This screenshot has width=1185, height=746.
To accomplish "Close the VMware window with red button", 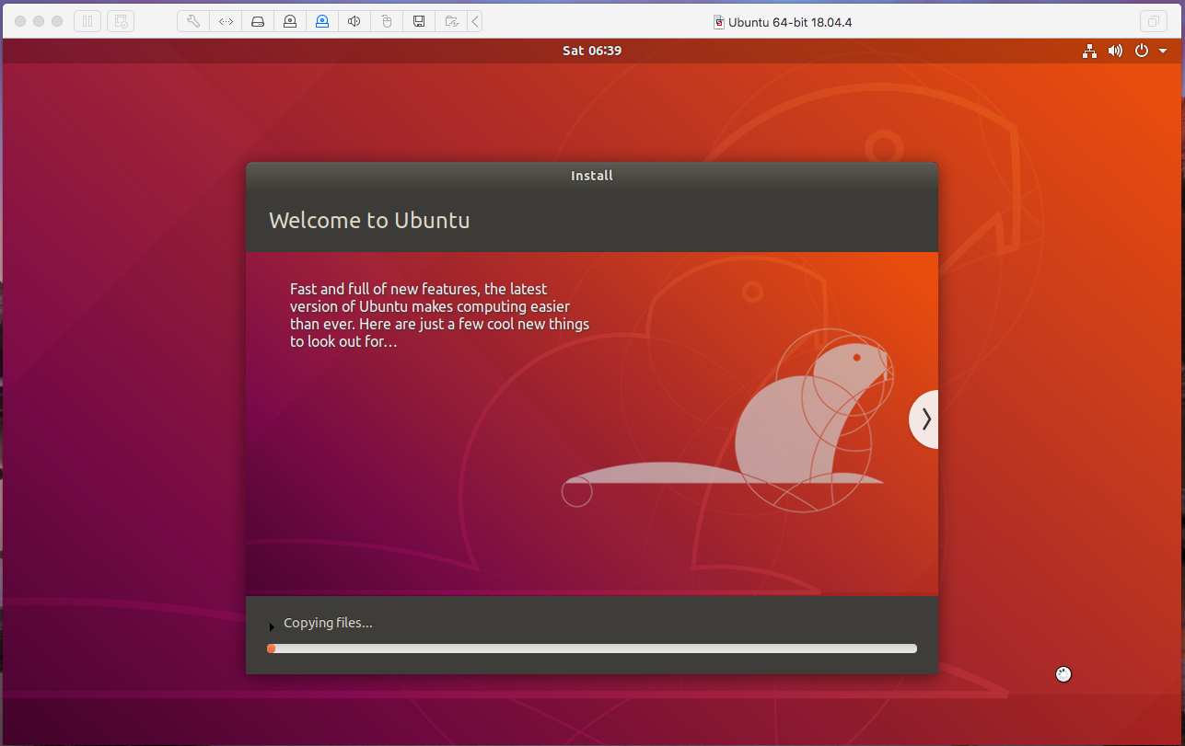I will [x=20, y=21].
